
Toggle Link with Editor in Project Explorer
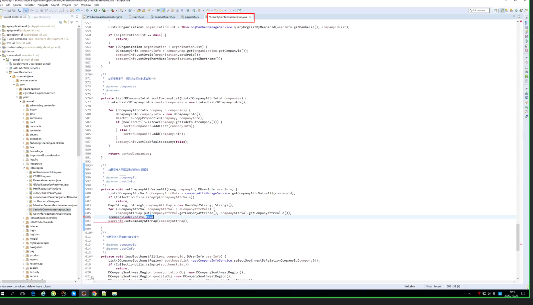pyautogui.click(x=65, y=22)
